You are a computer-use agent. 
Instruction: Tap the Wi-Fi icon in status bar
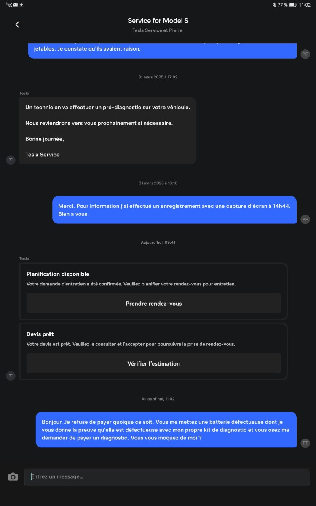coord(9,5)
